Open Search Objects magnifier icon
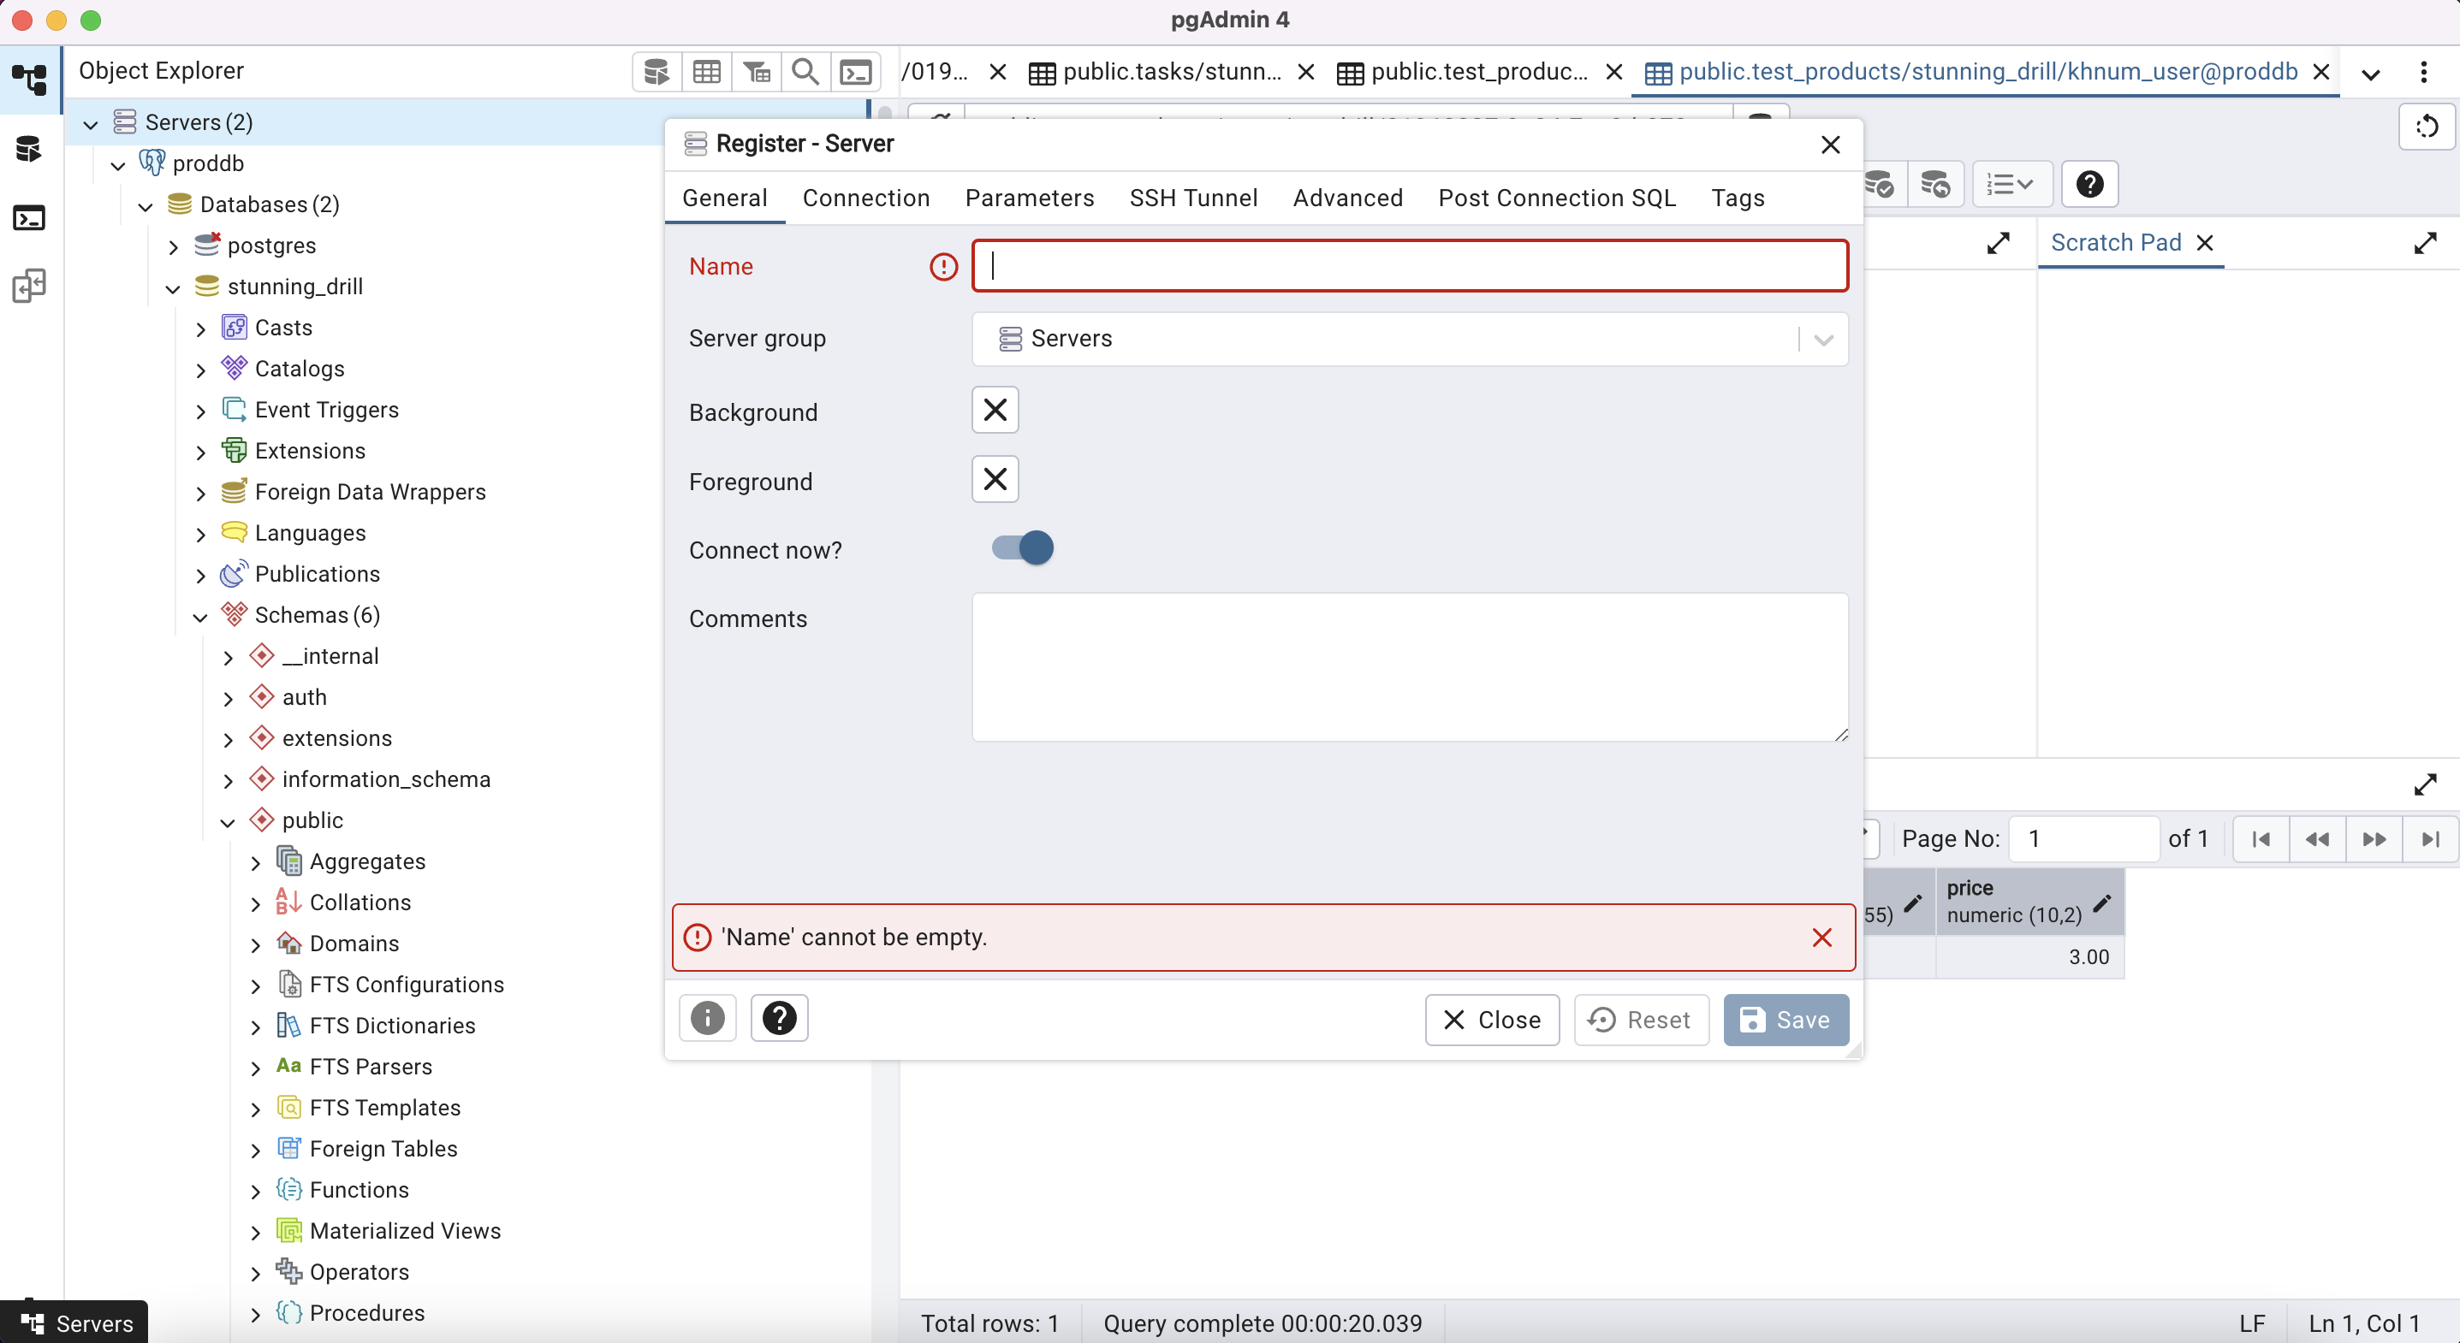 805,72
